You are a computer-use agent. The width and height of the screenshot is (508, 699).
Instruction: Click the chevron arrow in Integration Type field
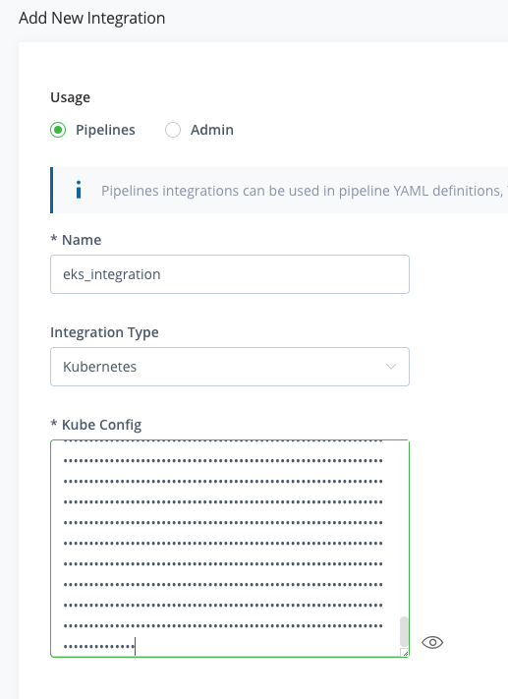(x=391, y=367)
